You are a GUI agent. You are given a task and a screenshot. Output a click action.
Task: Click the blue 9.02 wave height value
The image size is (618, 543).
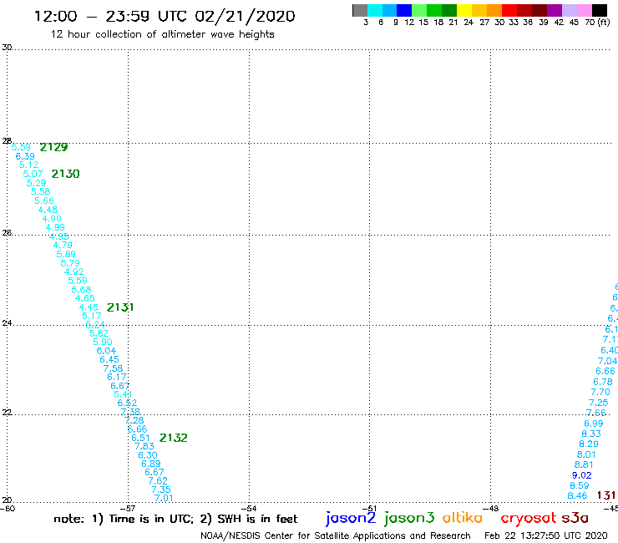coord(582,475)
